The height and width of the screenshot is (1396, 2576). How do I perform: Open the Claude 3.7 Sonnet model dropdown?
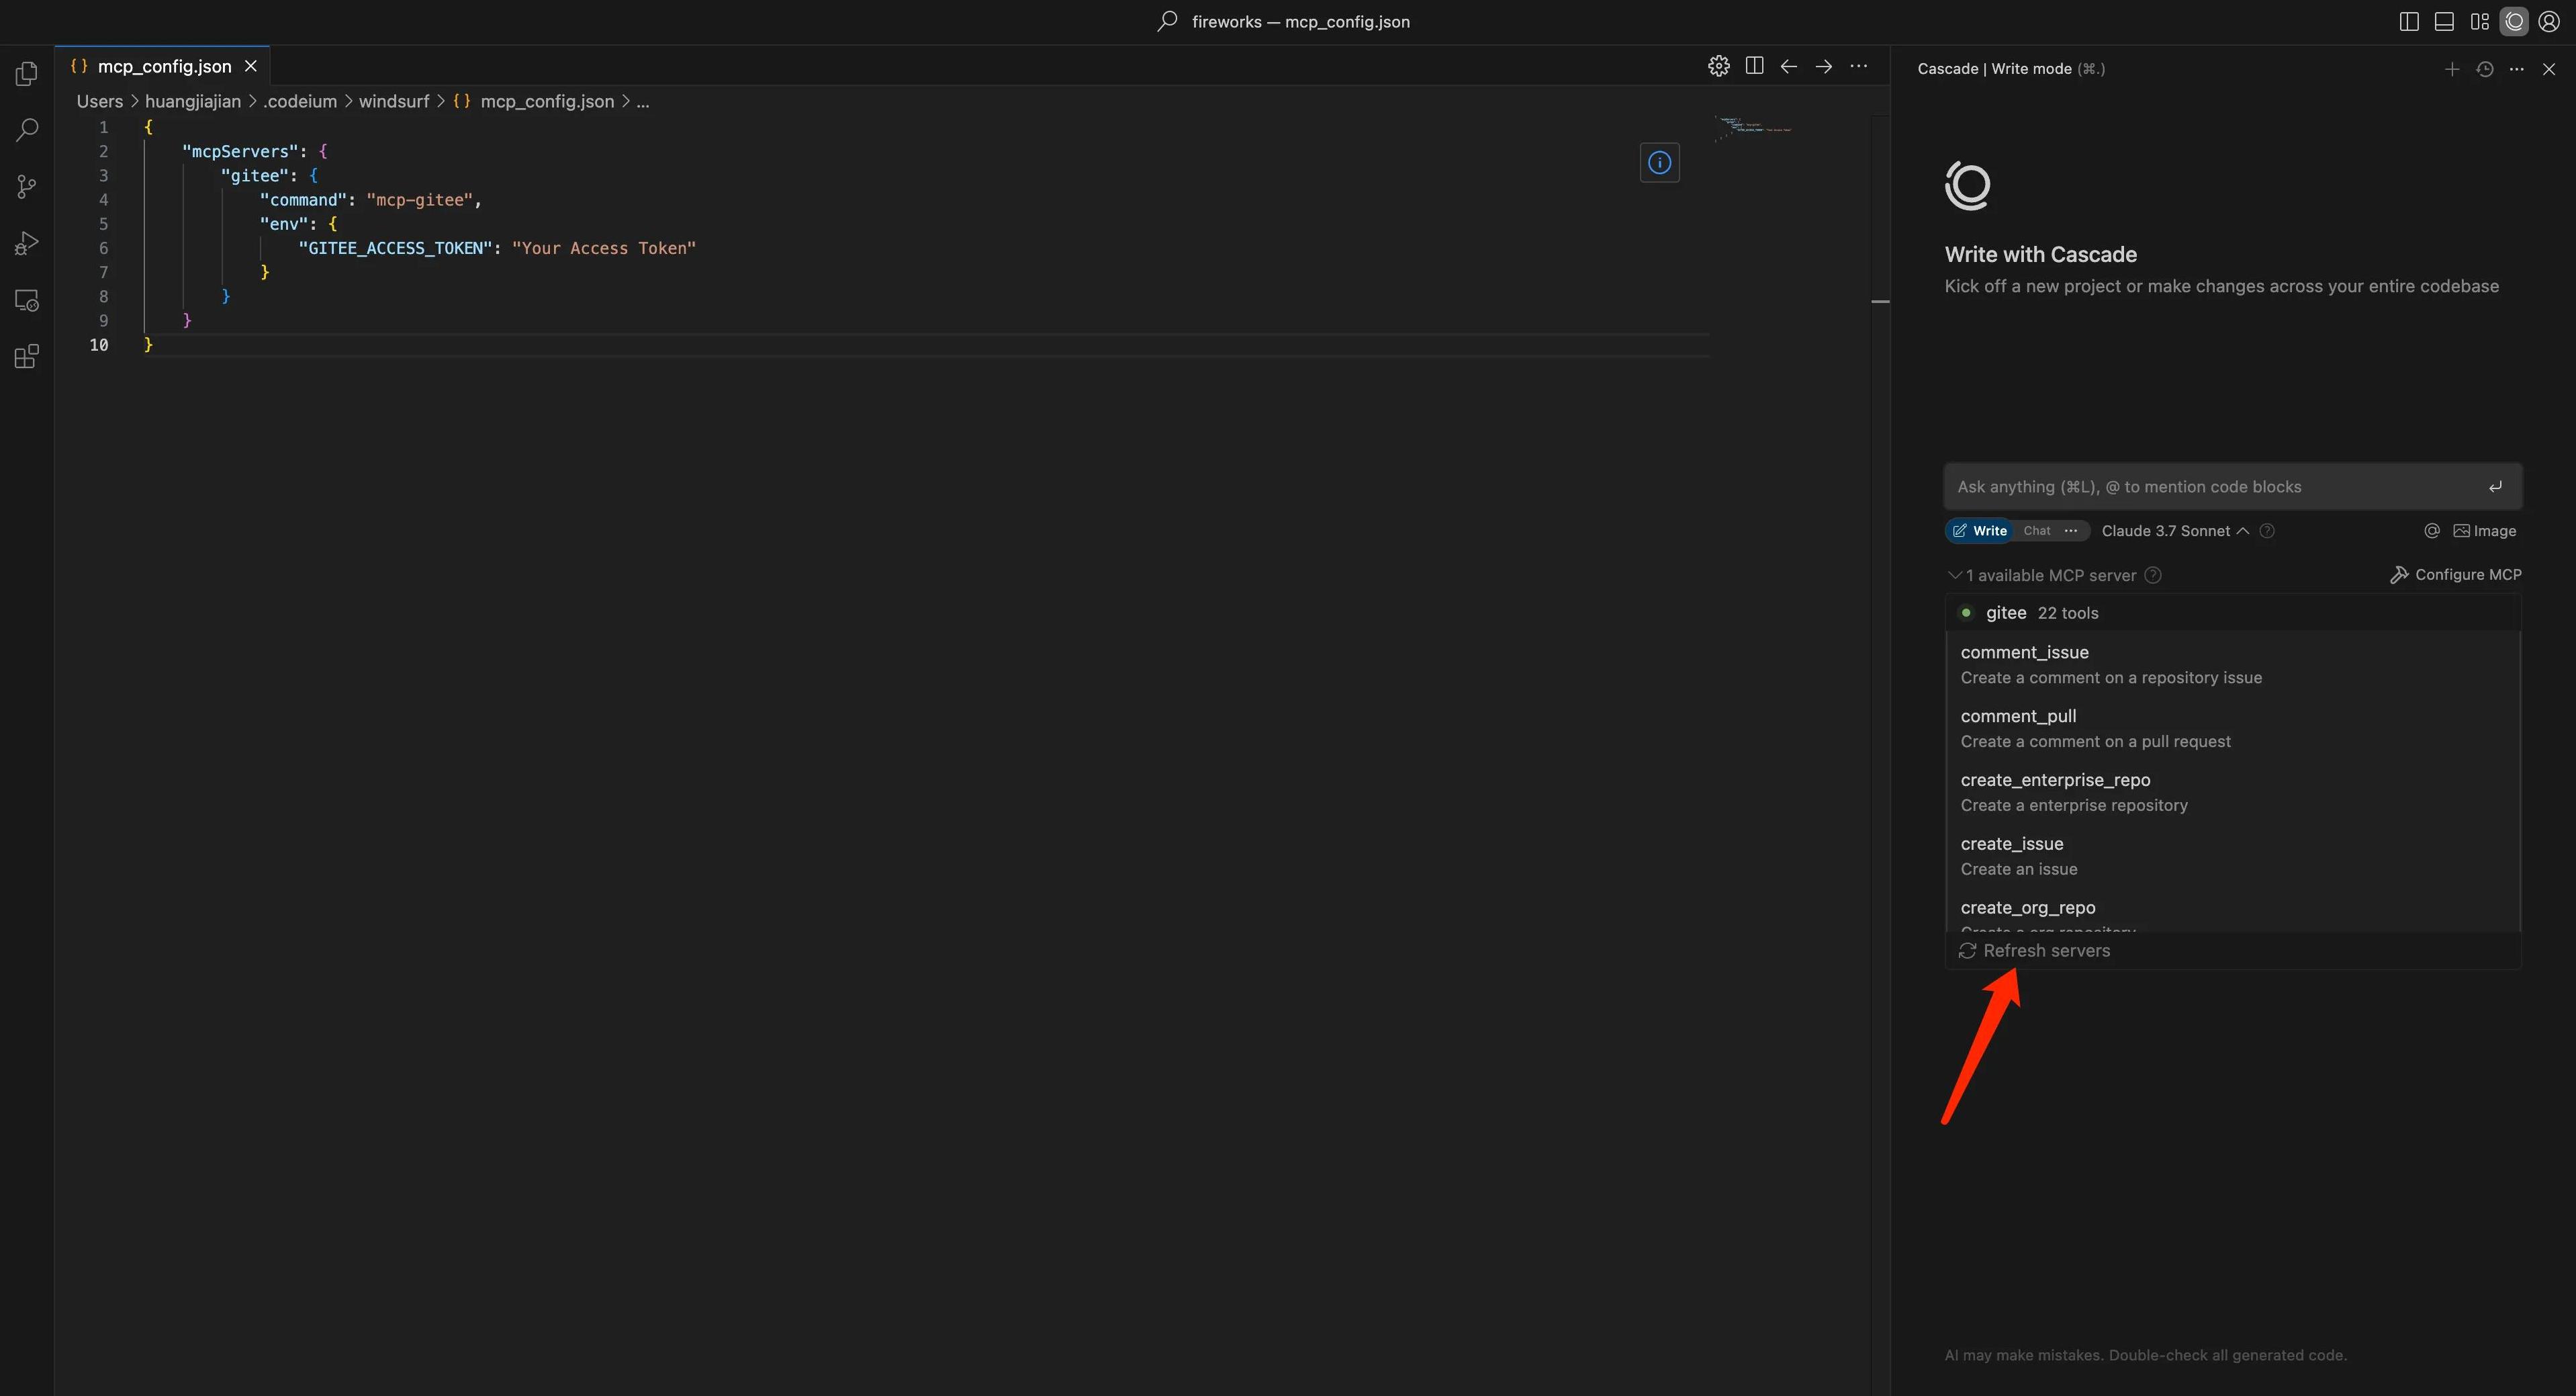(2174, 531)
